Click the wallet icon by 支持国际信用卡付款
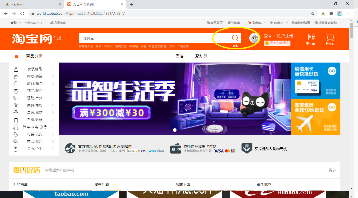This screenshot has height=198, width=358. (176, 148)
